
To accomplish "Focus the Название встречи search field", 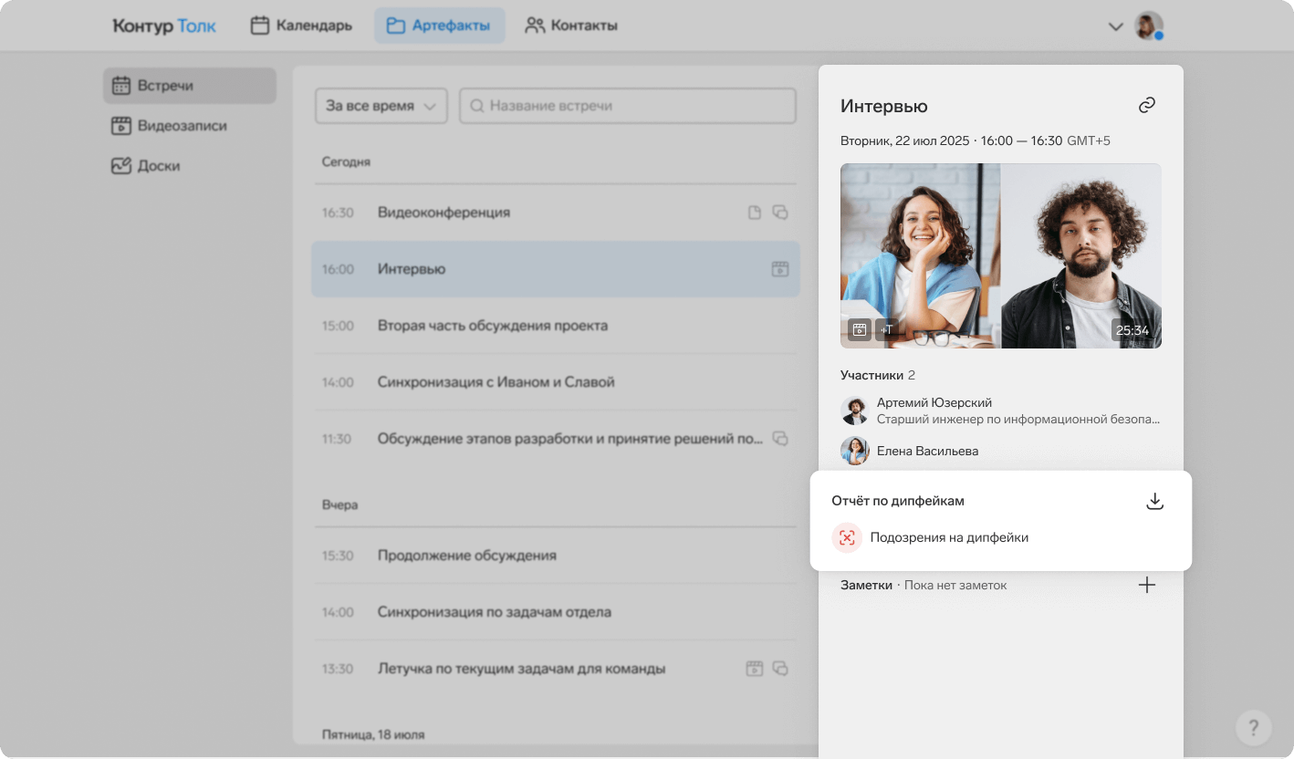I will (x=628, y=106).
